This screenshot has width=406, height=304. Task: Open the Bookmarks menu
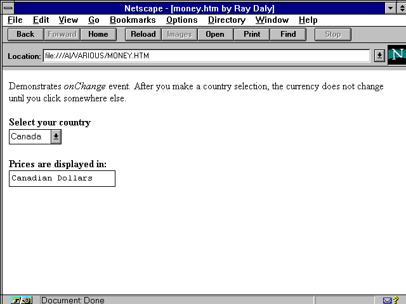pyautogui.click(x=133, y=20)
